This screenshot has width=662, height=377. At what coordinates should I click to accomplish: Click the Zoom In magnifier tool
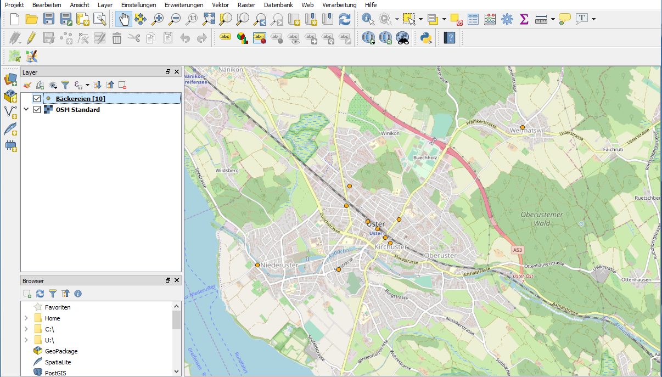point(158,19)
